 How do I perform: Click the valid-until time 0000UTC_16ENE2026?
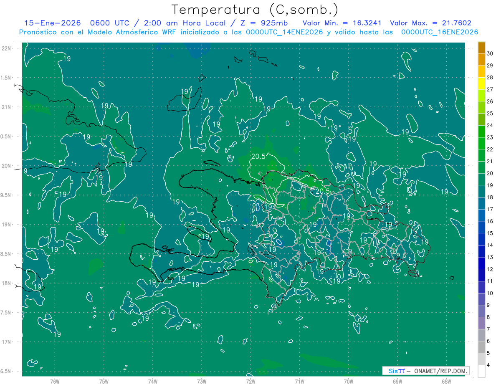[x=439, y=32]
